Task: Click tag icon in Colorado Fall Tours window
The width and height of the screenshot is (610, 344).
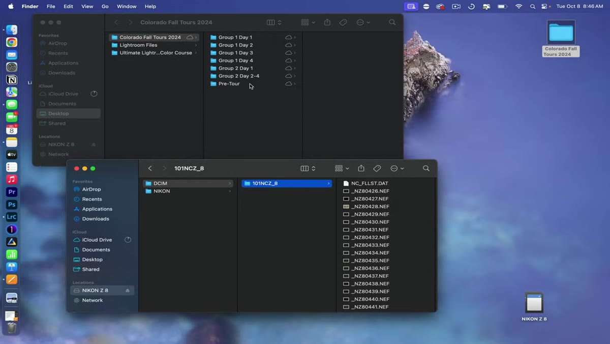Action: click(x=344, y=22)
